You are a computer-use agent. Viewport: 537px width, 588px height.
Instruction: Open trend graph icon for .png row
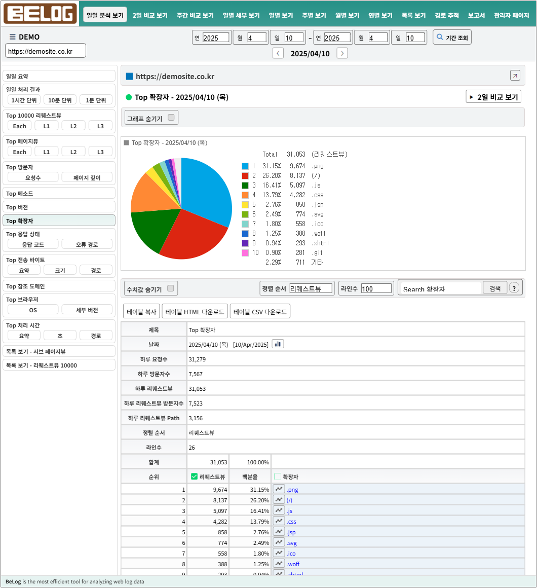tap(279, 489)
